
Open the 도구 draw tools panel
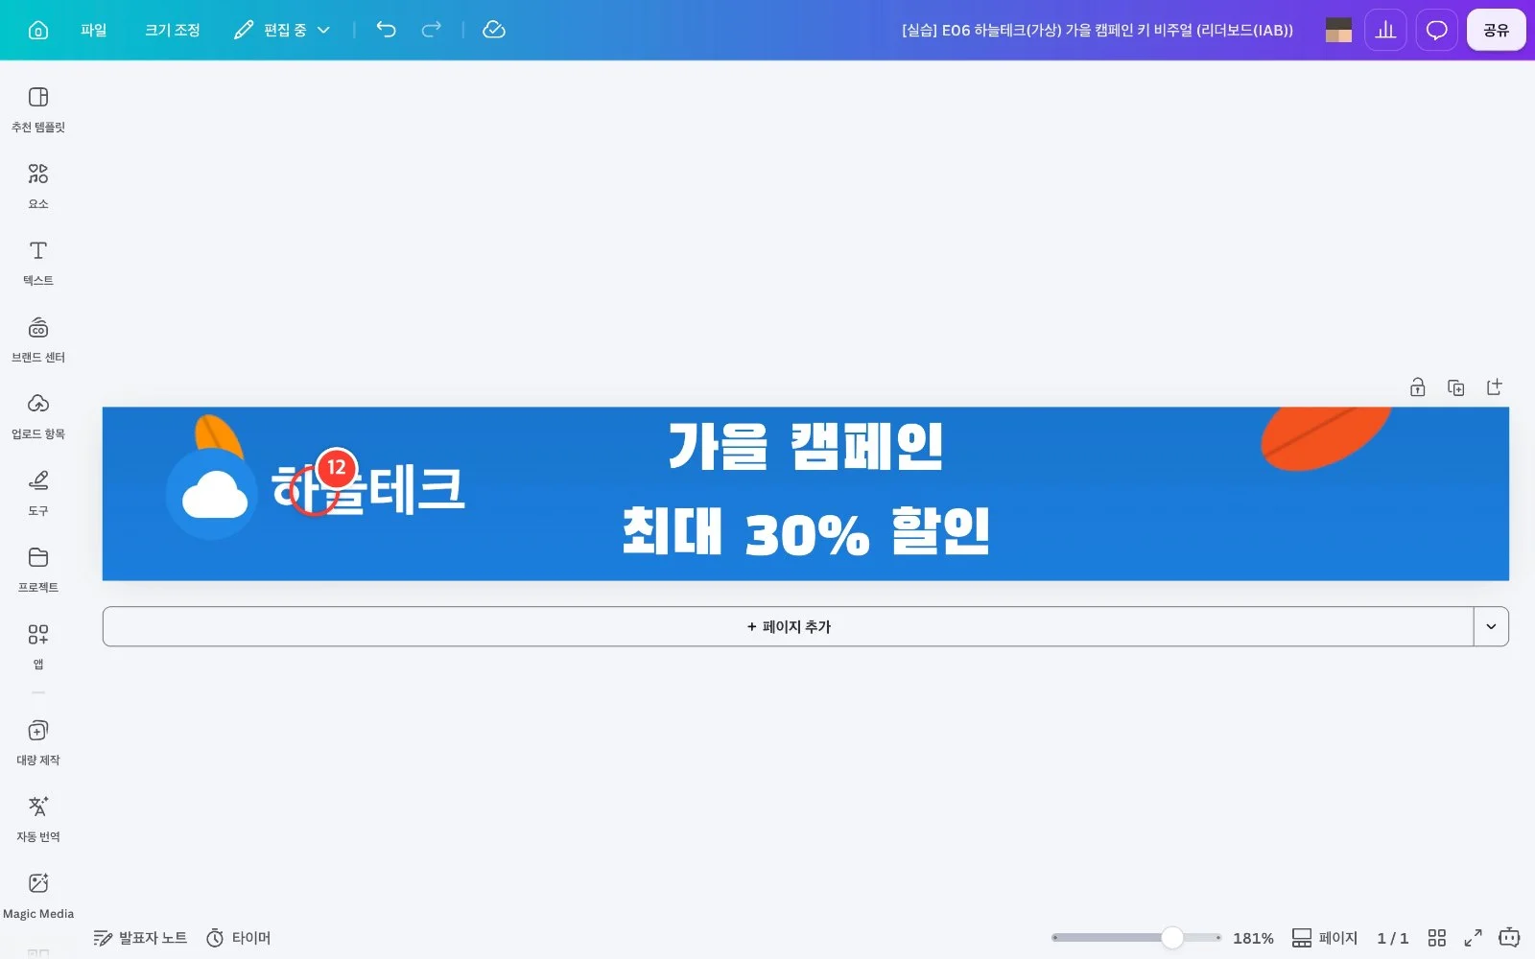pos(38,493)
